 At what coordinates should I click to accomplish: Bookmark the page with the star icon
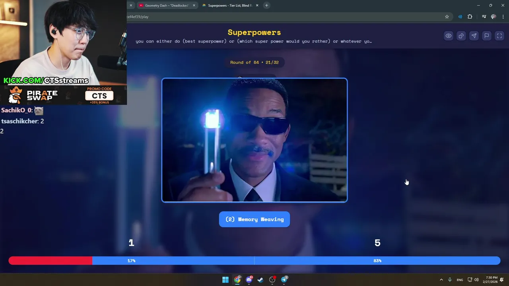447,17
